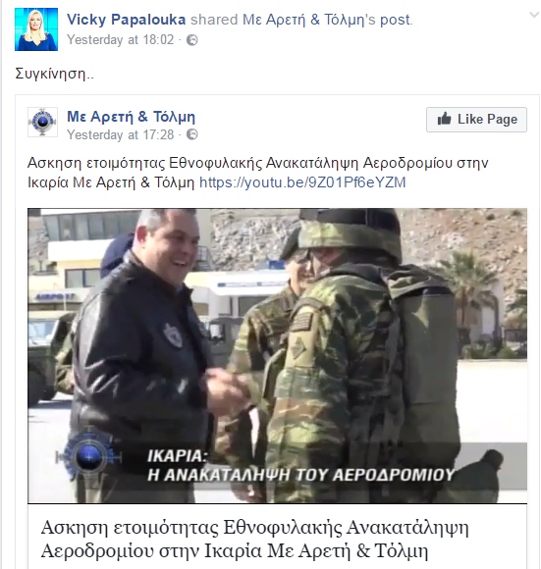Click the ΙΚΑΡΙΑ caption overlay on video
This screenshot has width=541, height=569.
(x=300, y=466)
